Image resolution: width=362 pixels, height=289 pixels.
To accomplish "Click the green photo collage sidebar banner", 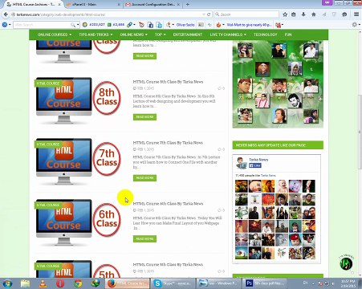I will tap(278, 84).
